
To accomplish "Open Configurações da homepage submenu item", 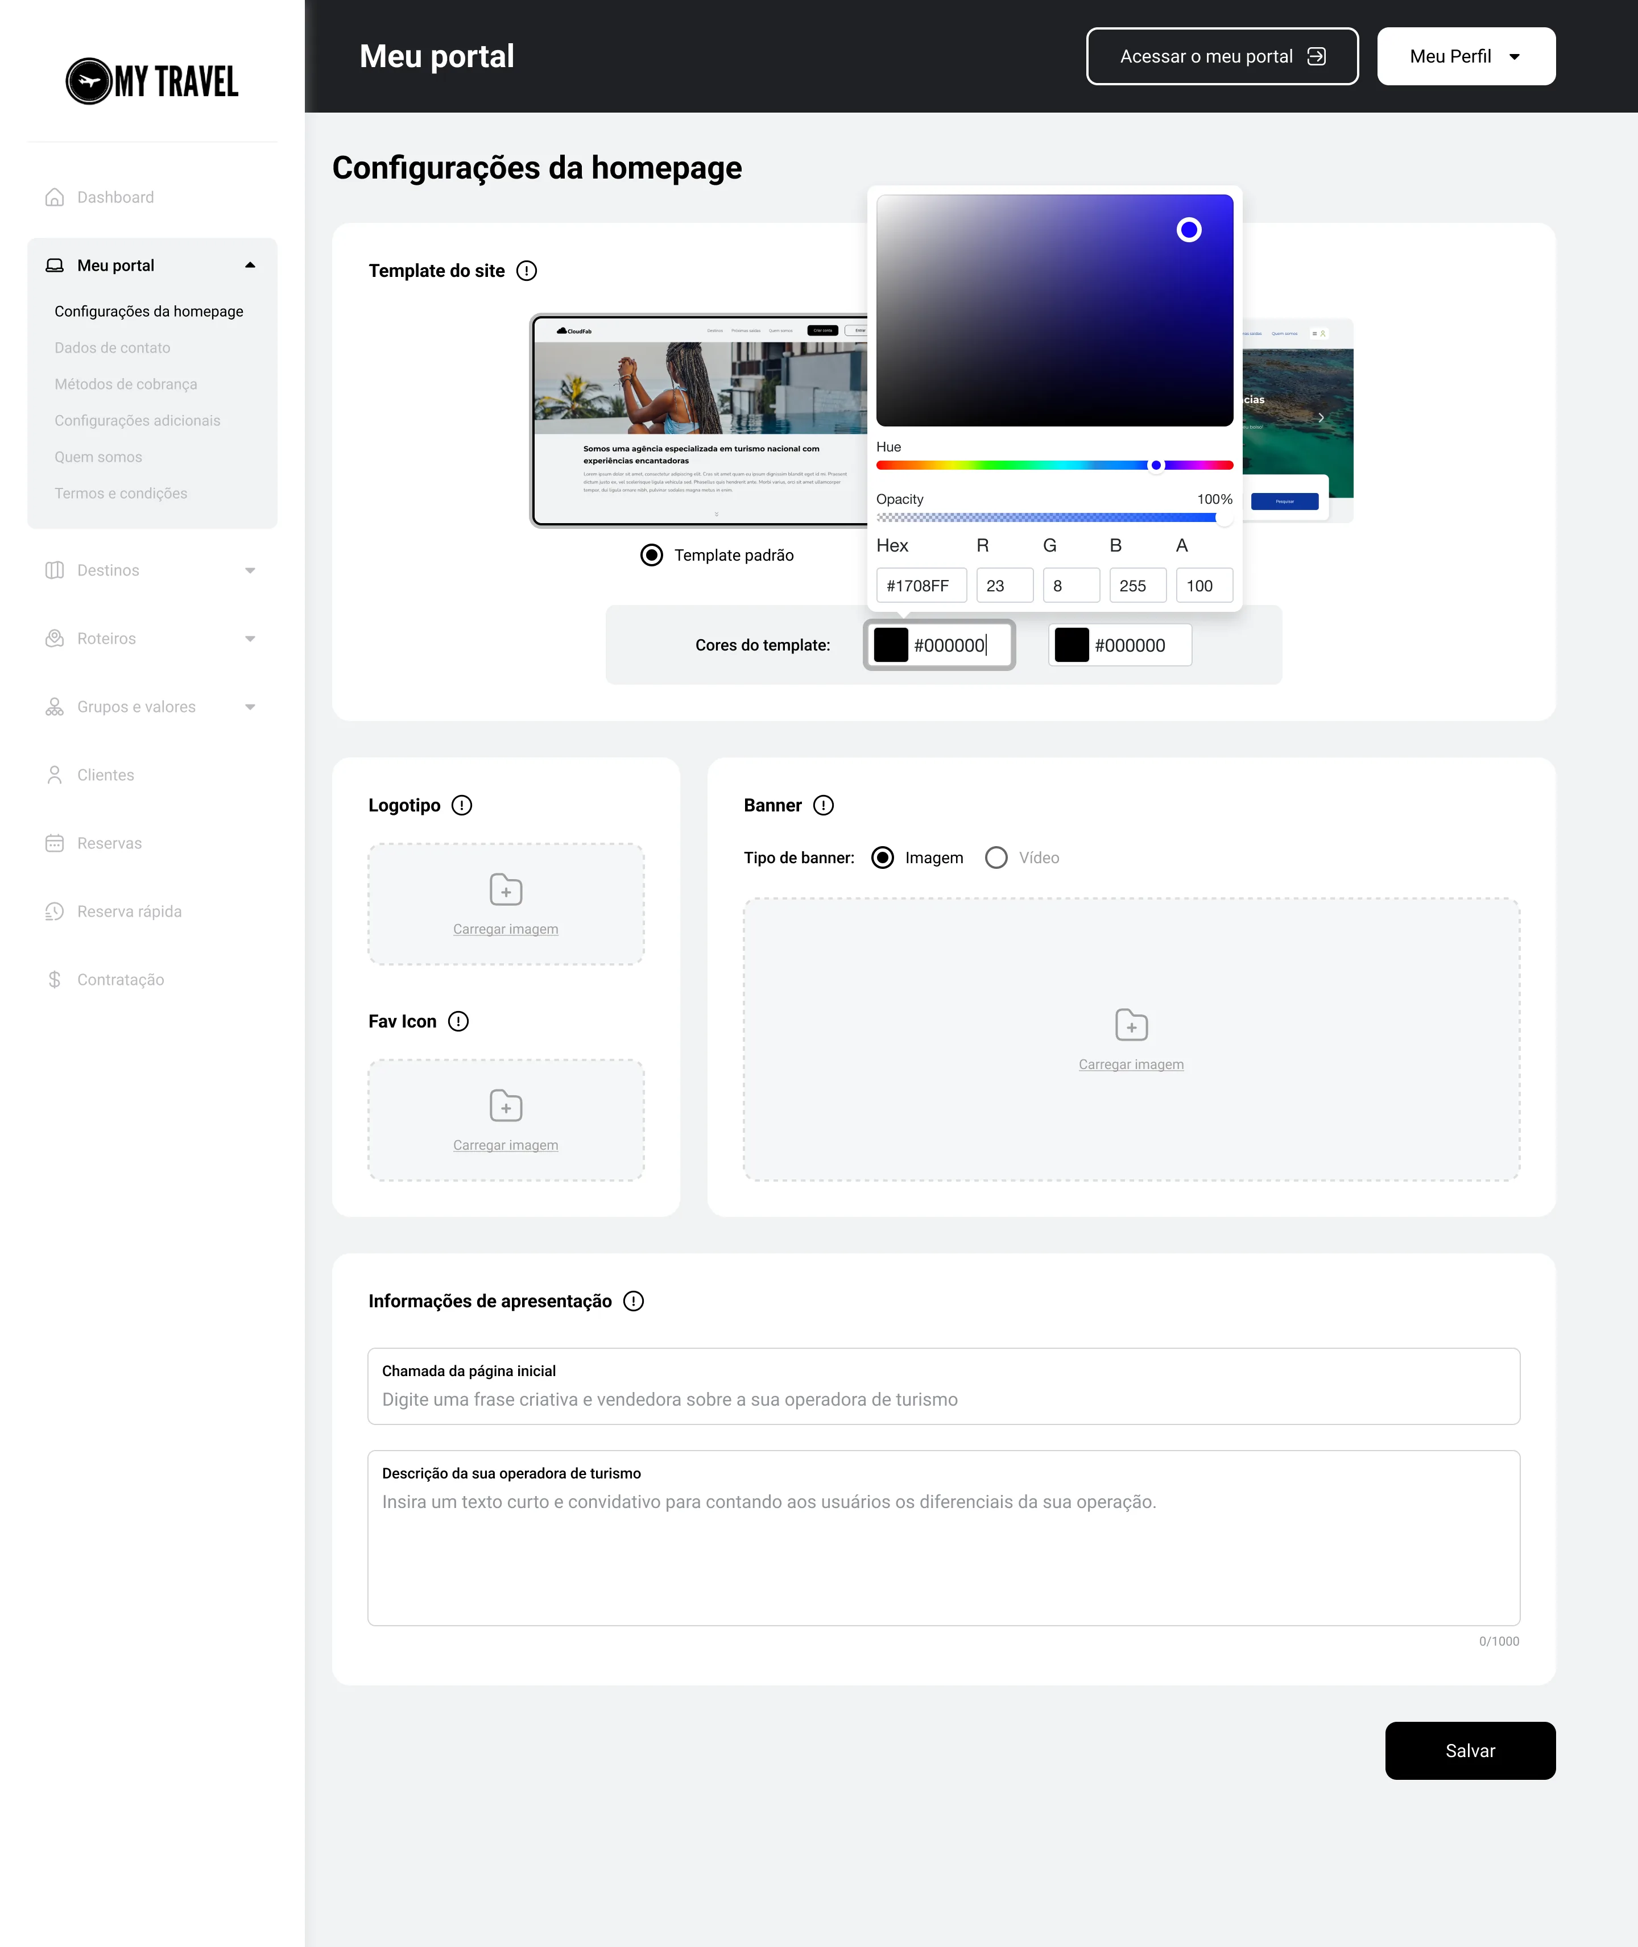I will [x=148, y=311].
